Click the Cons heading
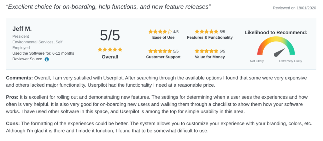 click(x=13, y=124)
